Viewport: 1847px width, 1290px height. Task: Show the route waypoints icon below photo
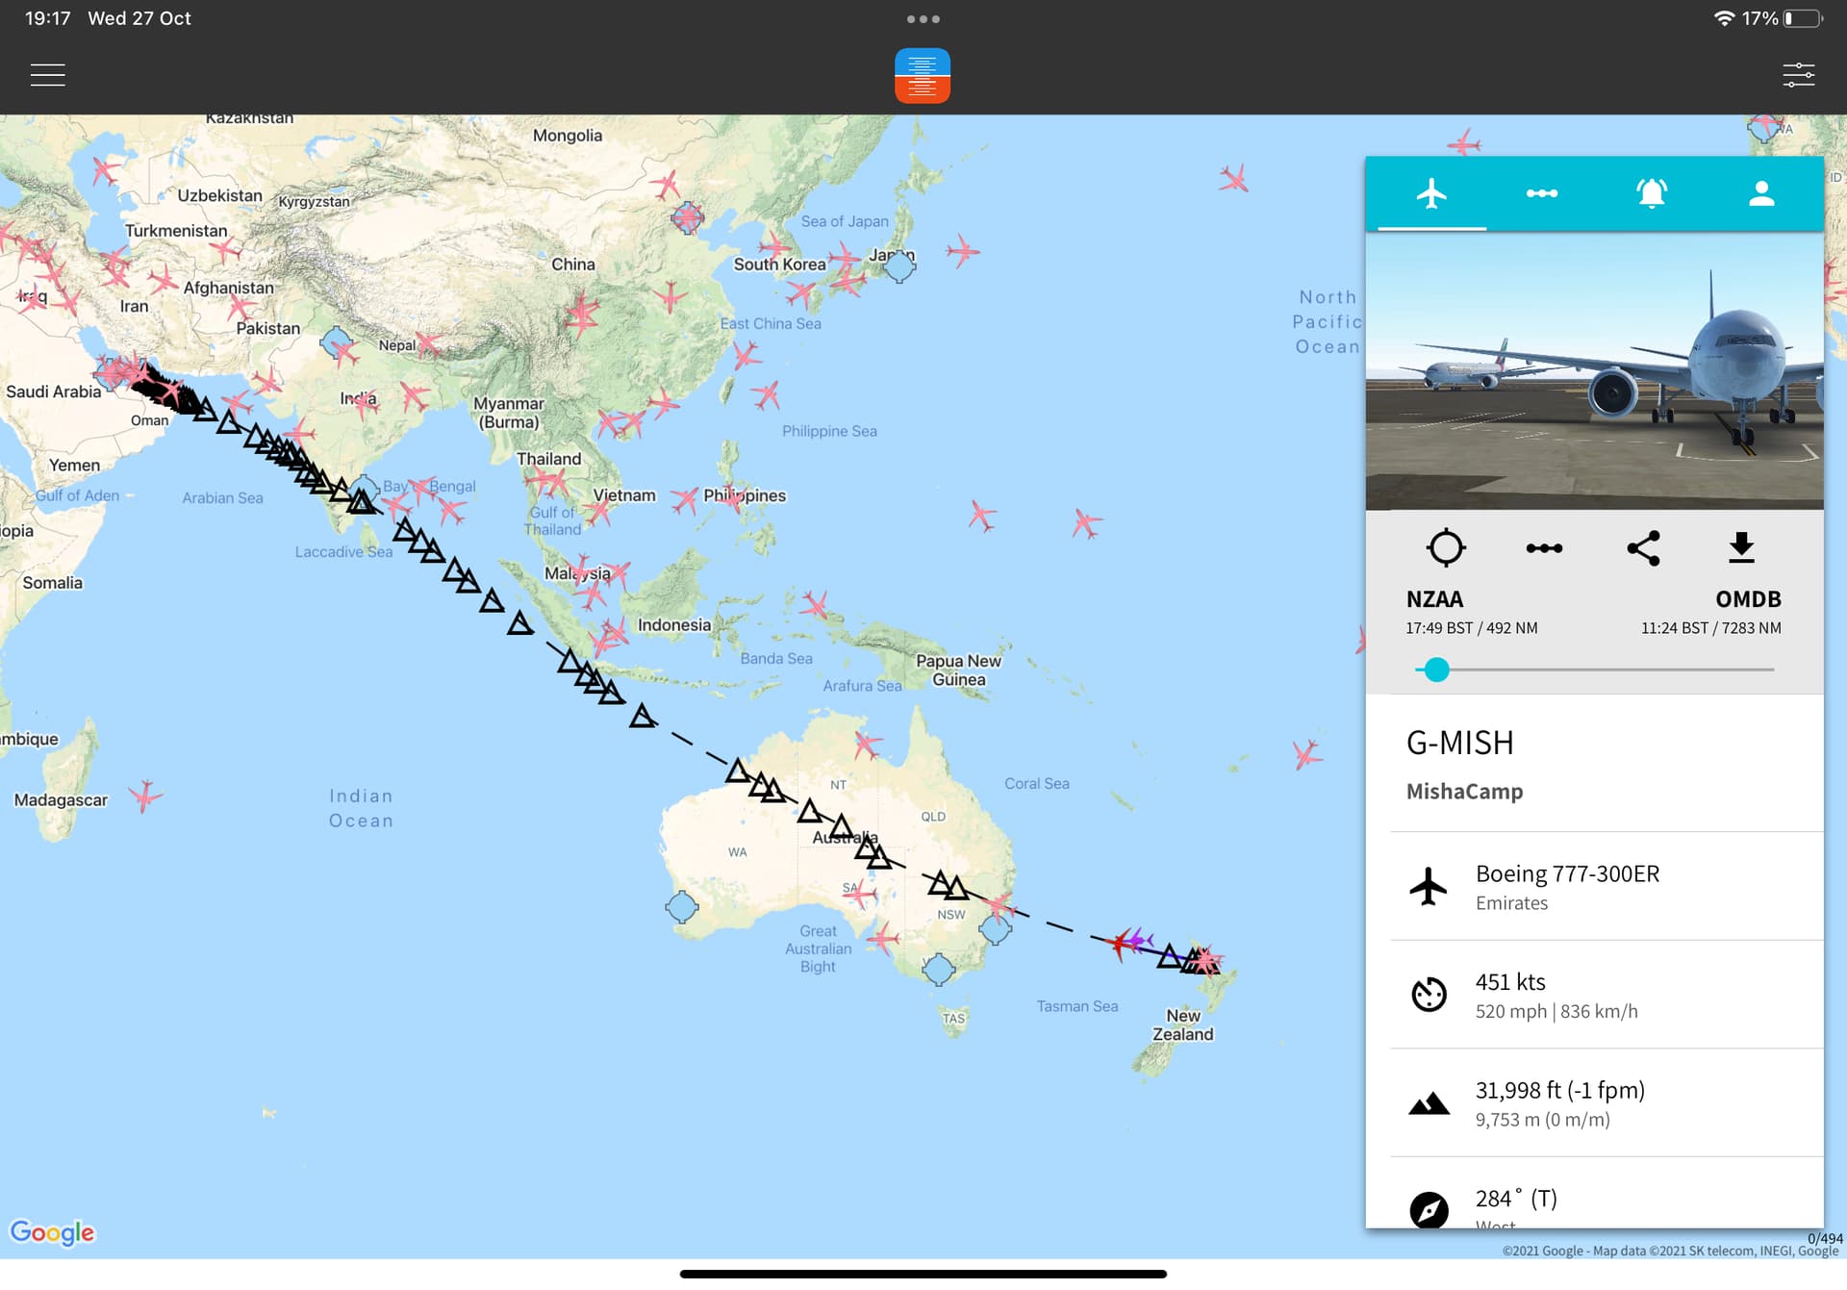coord(1544,548)
